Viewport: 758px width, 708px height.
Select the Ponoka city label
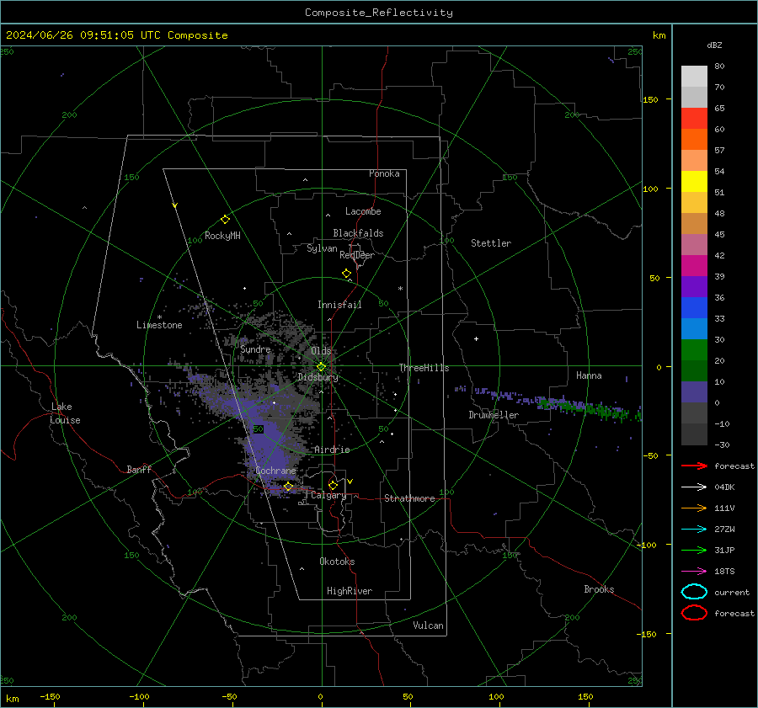(384, 173)
